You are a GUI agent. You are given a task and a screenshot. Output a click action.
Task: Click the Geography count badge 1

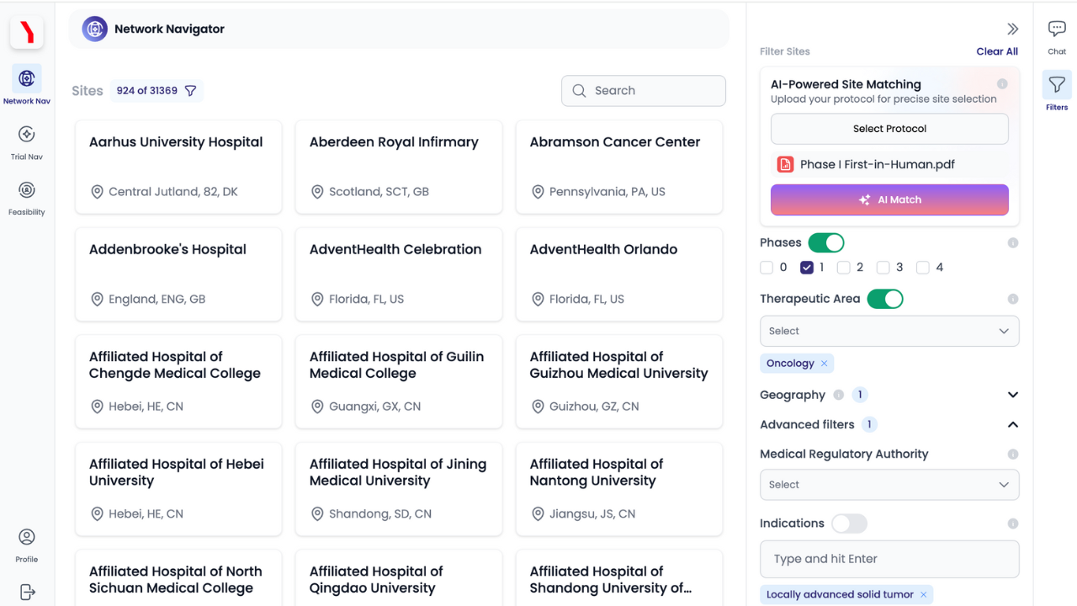(860, 395)
